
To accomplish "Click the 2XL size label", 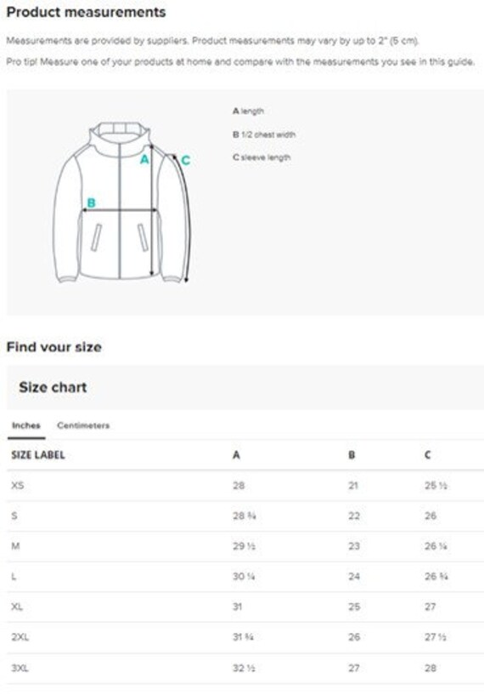I will [20, 637].
